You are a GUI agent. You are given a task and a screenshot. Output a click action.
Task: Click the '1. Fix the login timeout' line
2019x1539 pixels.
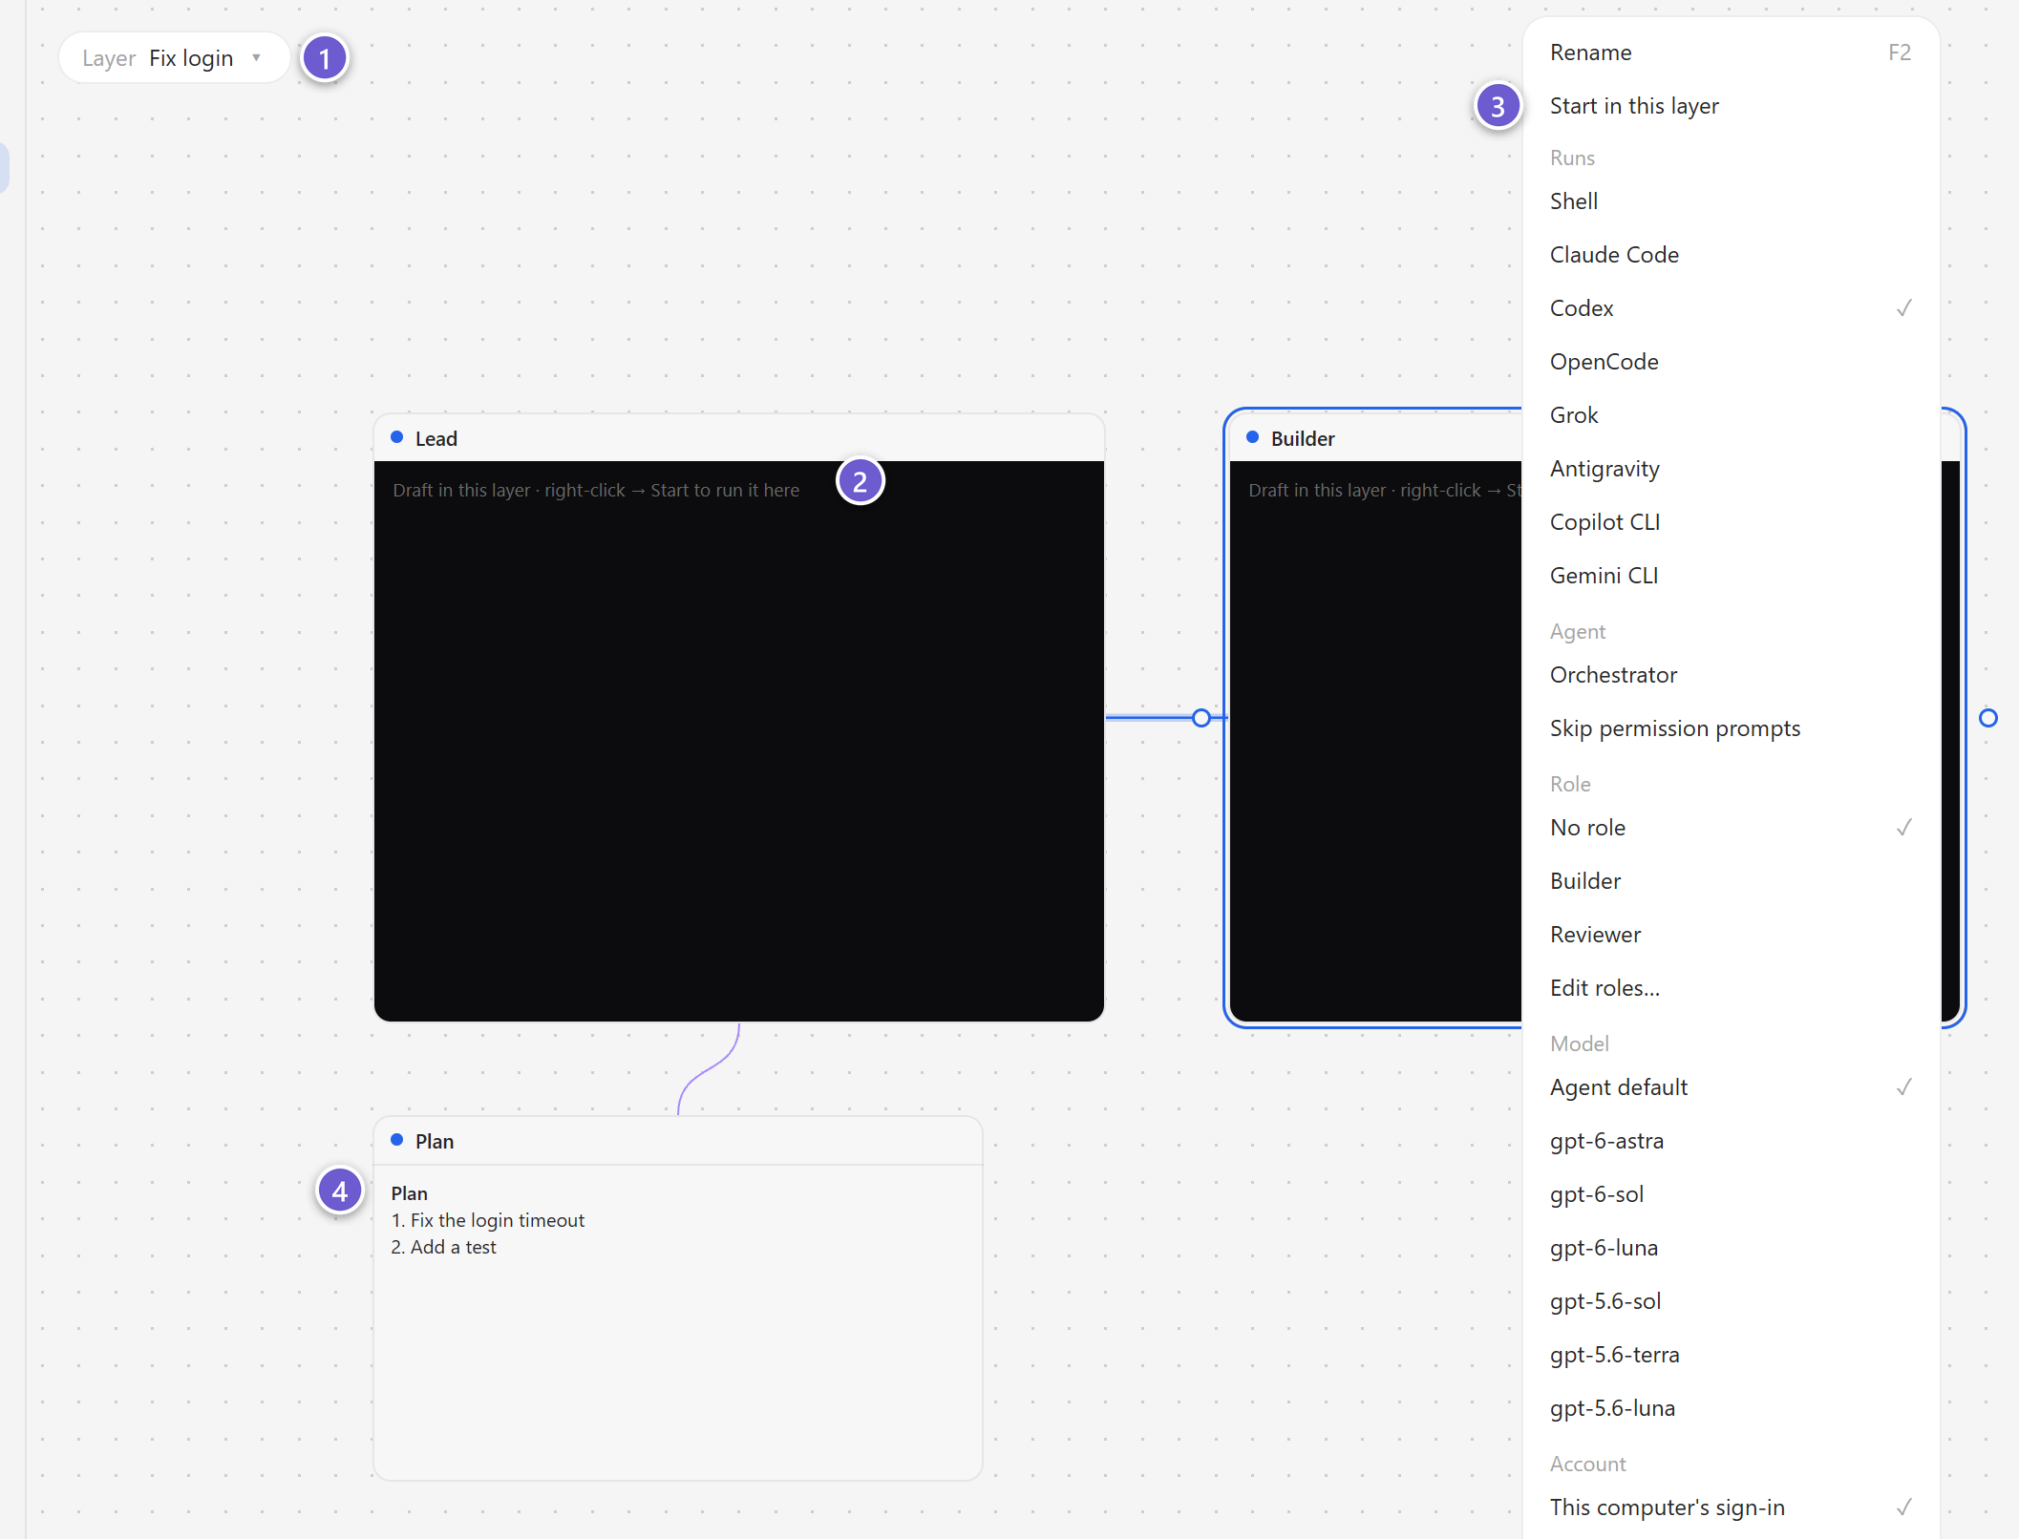[488, 1220]
